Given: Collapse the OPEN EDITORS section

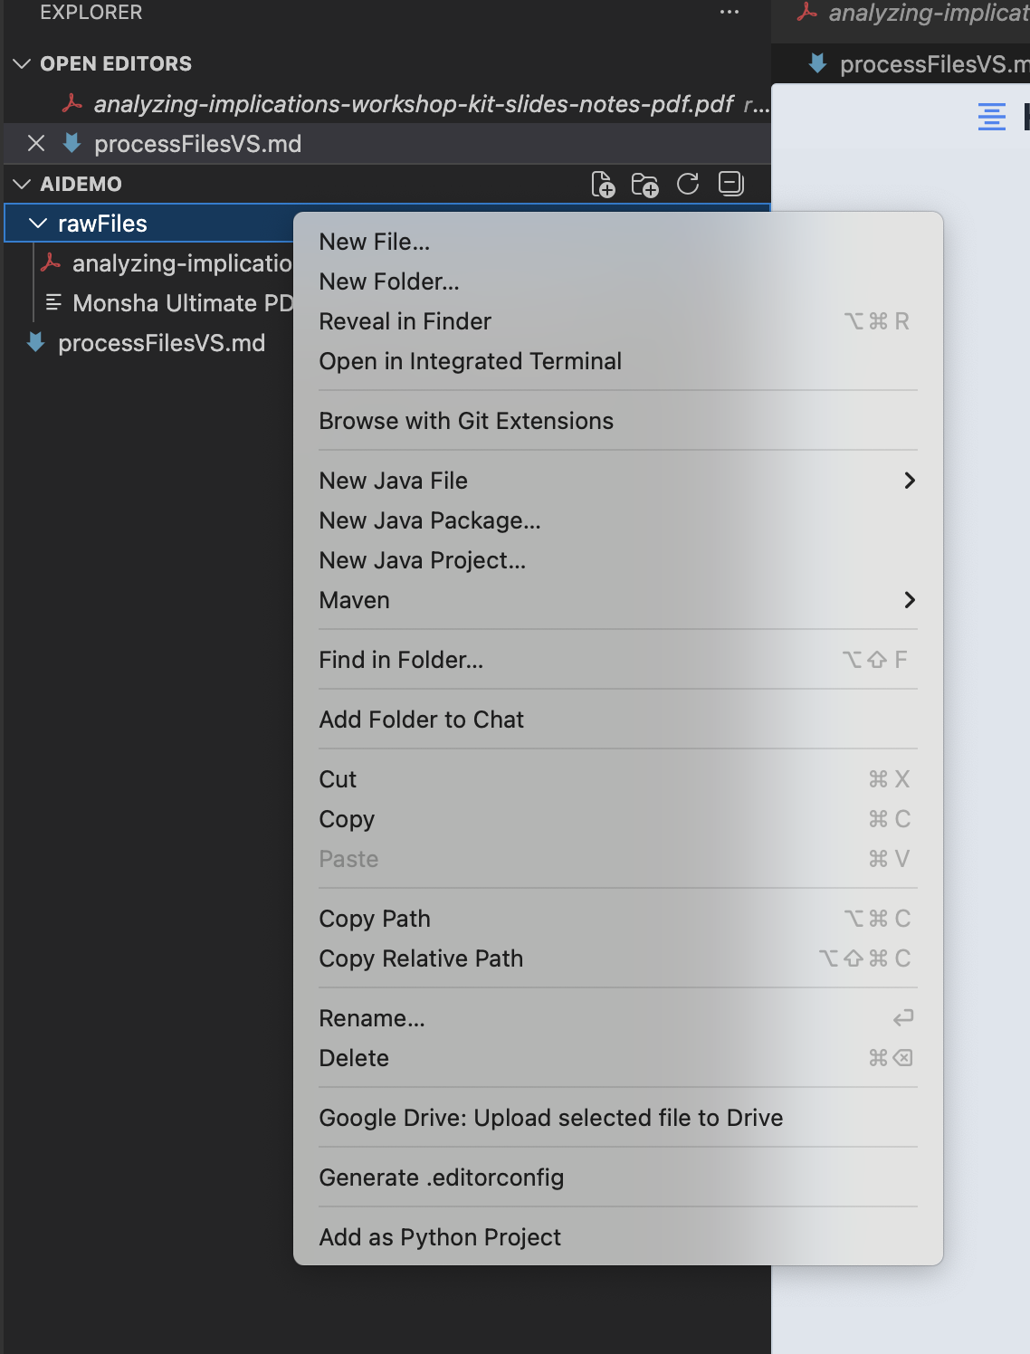Looking at the screenshot, I should 19,63.
